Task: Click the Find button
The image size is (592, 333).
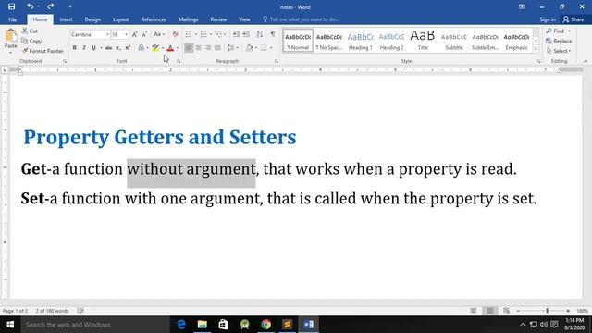Action: click(x=555, y=31)
